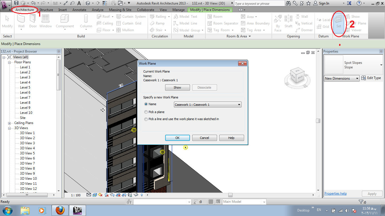Open the Default 3D View house icon
Screen dimensions: 385x216
[x=88, y=3]
